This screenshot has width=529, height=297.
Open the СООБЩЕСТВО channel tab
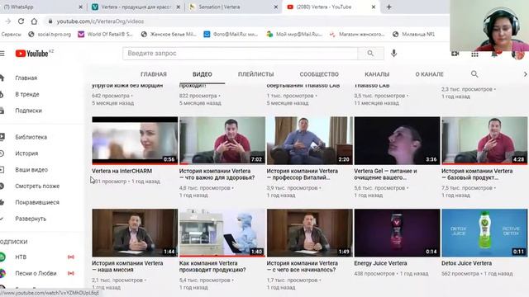point(319,74)
